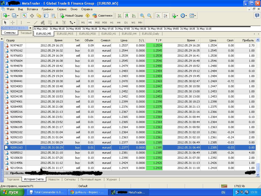Image resolution: width=261 pixels, height=196 pixels.
Task: Close the Terminal panel
Action: click(2, 39)
